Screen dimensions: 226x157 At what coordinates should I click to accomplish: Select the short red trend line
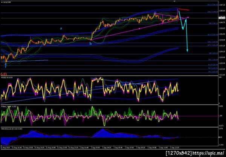tap(184, 9)
